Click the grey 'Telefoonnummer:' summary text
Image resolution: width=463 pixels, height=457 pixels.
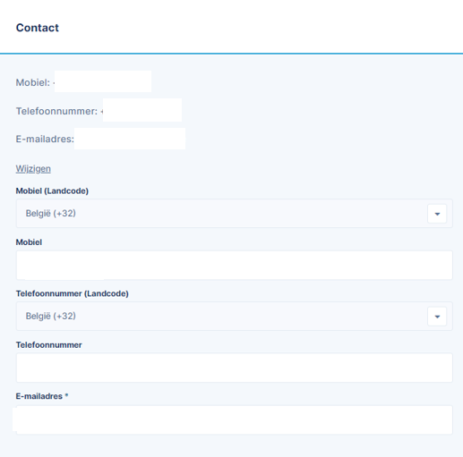pyautogui.click(x=56, y=111)
